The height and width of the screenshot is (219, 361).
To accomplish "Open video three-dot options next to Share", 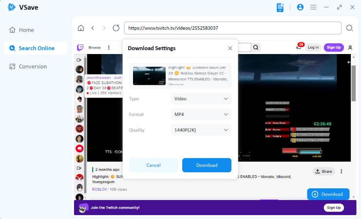I will tap(341, 171).
